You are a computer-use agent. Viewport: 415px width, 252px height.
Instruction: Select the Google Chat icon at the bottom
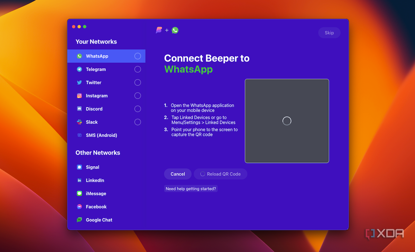click(x=80, y=220)
